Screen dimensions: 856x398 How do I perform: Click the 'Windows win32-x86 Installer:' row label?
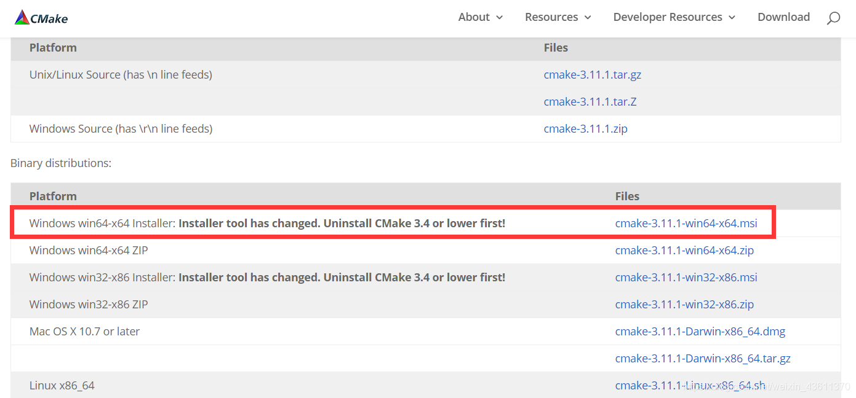(x=103, y=278)
